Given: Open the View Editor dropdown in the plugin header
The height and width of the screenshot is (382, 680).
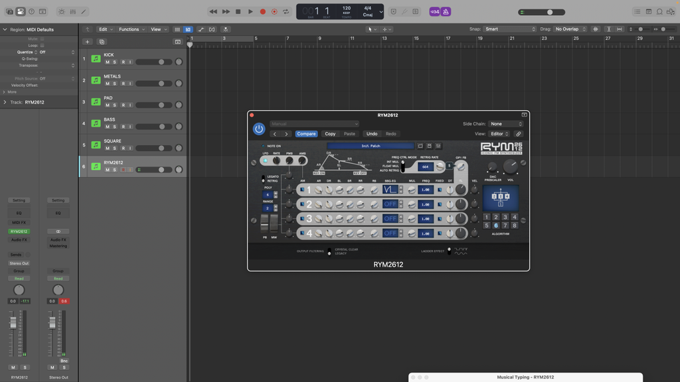Looking at the screenshot, I should pos(498,133).
